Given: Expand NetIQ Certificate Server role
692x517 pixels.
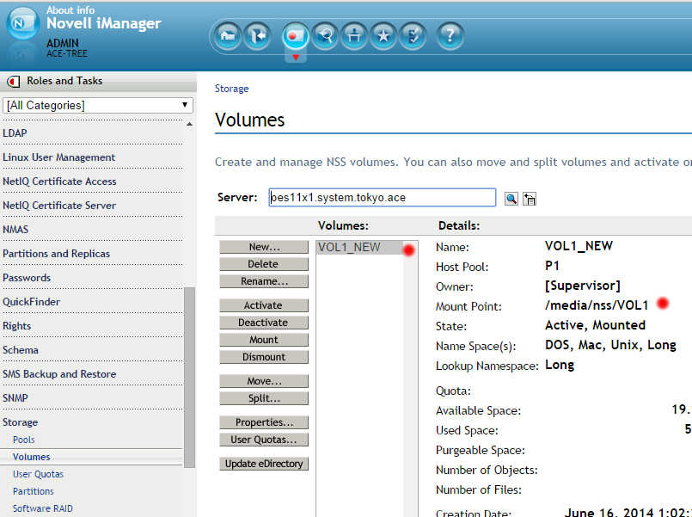Looking at the screenshot, I should (x=59, y=206).
